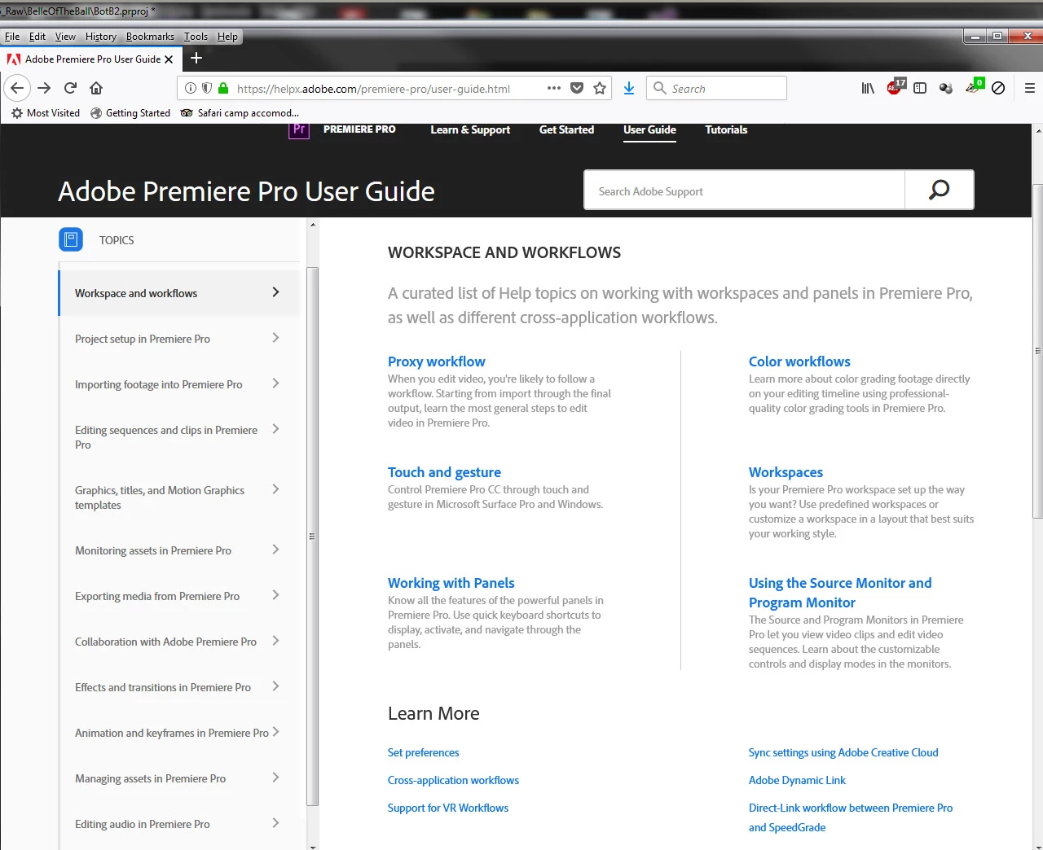Click the Premiere Pro Pr logo
The width and height of the screenshot is (1043, 850).
click(299, 130)
